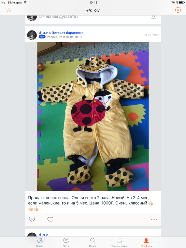This screenshot has width=186, height=248.
Task: Open comments on the ladybug jumpsuit post
Action: pos(32,219)
